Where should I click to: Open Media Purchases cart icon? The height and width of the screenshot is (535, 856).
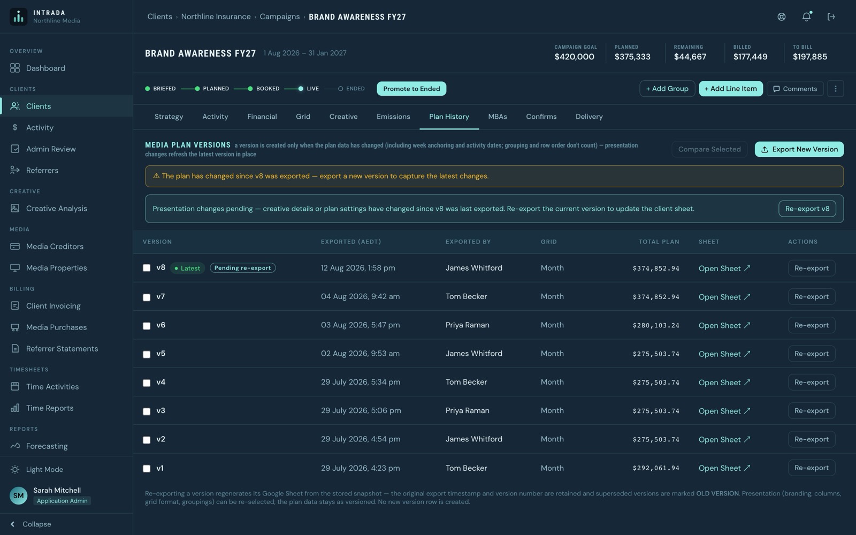click(x=15, y=327)
